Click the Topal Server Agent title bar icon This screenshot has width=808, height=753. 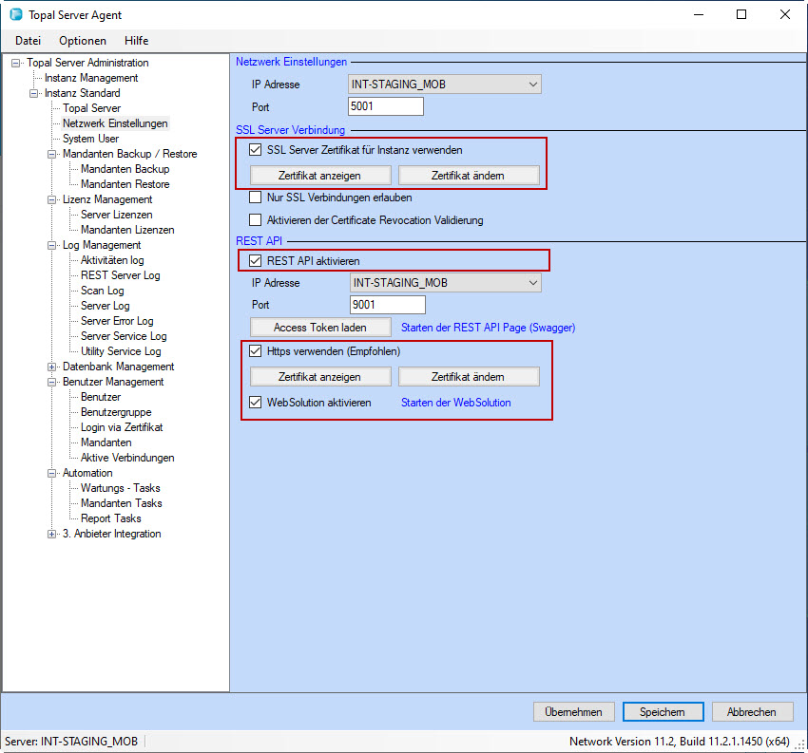(x=16, y=15)
